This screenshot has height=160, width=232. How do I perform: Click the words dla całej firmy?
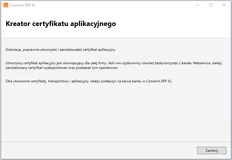click(95, 63)
